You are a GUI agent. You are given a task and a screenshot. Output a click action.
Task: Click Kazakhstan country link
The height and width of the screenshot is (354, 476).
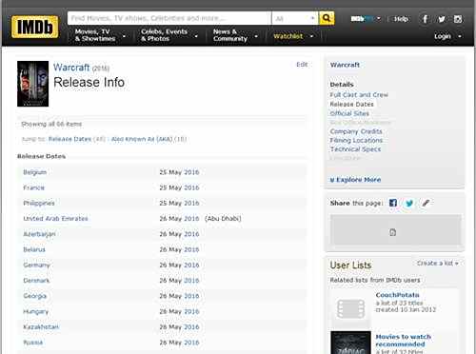point(41,326)
